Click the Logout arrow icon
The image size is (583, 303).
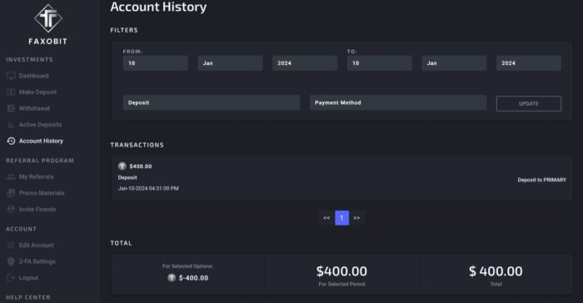[11, 278]
